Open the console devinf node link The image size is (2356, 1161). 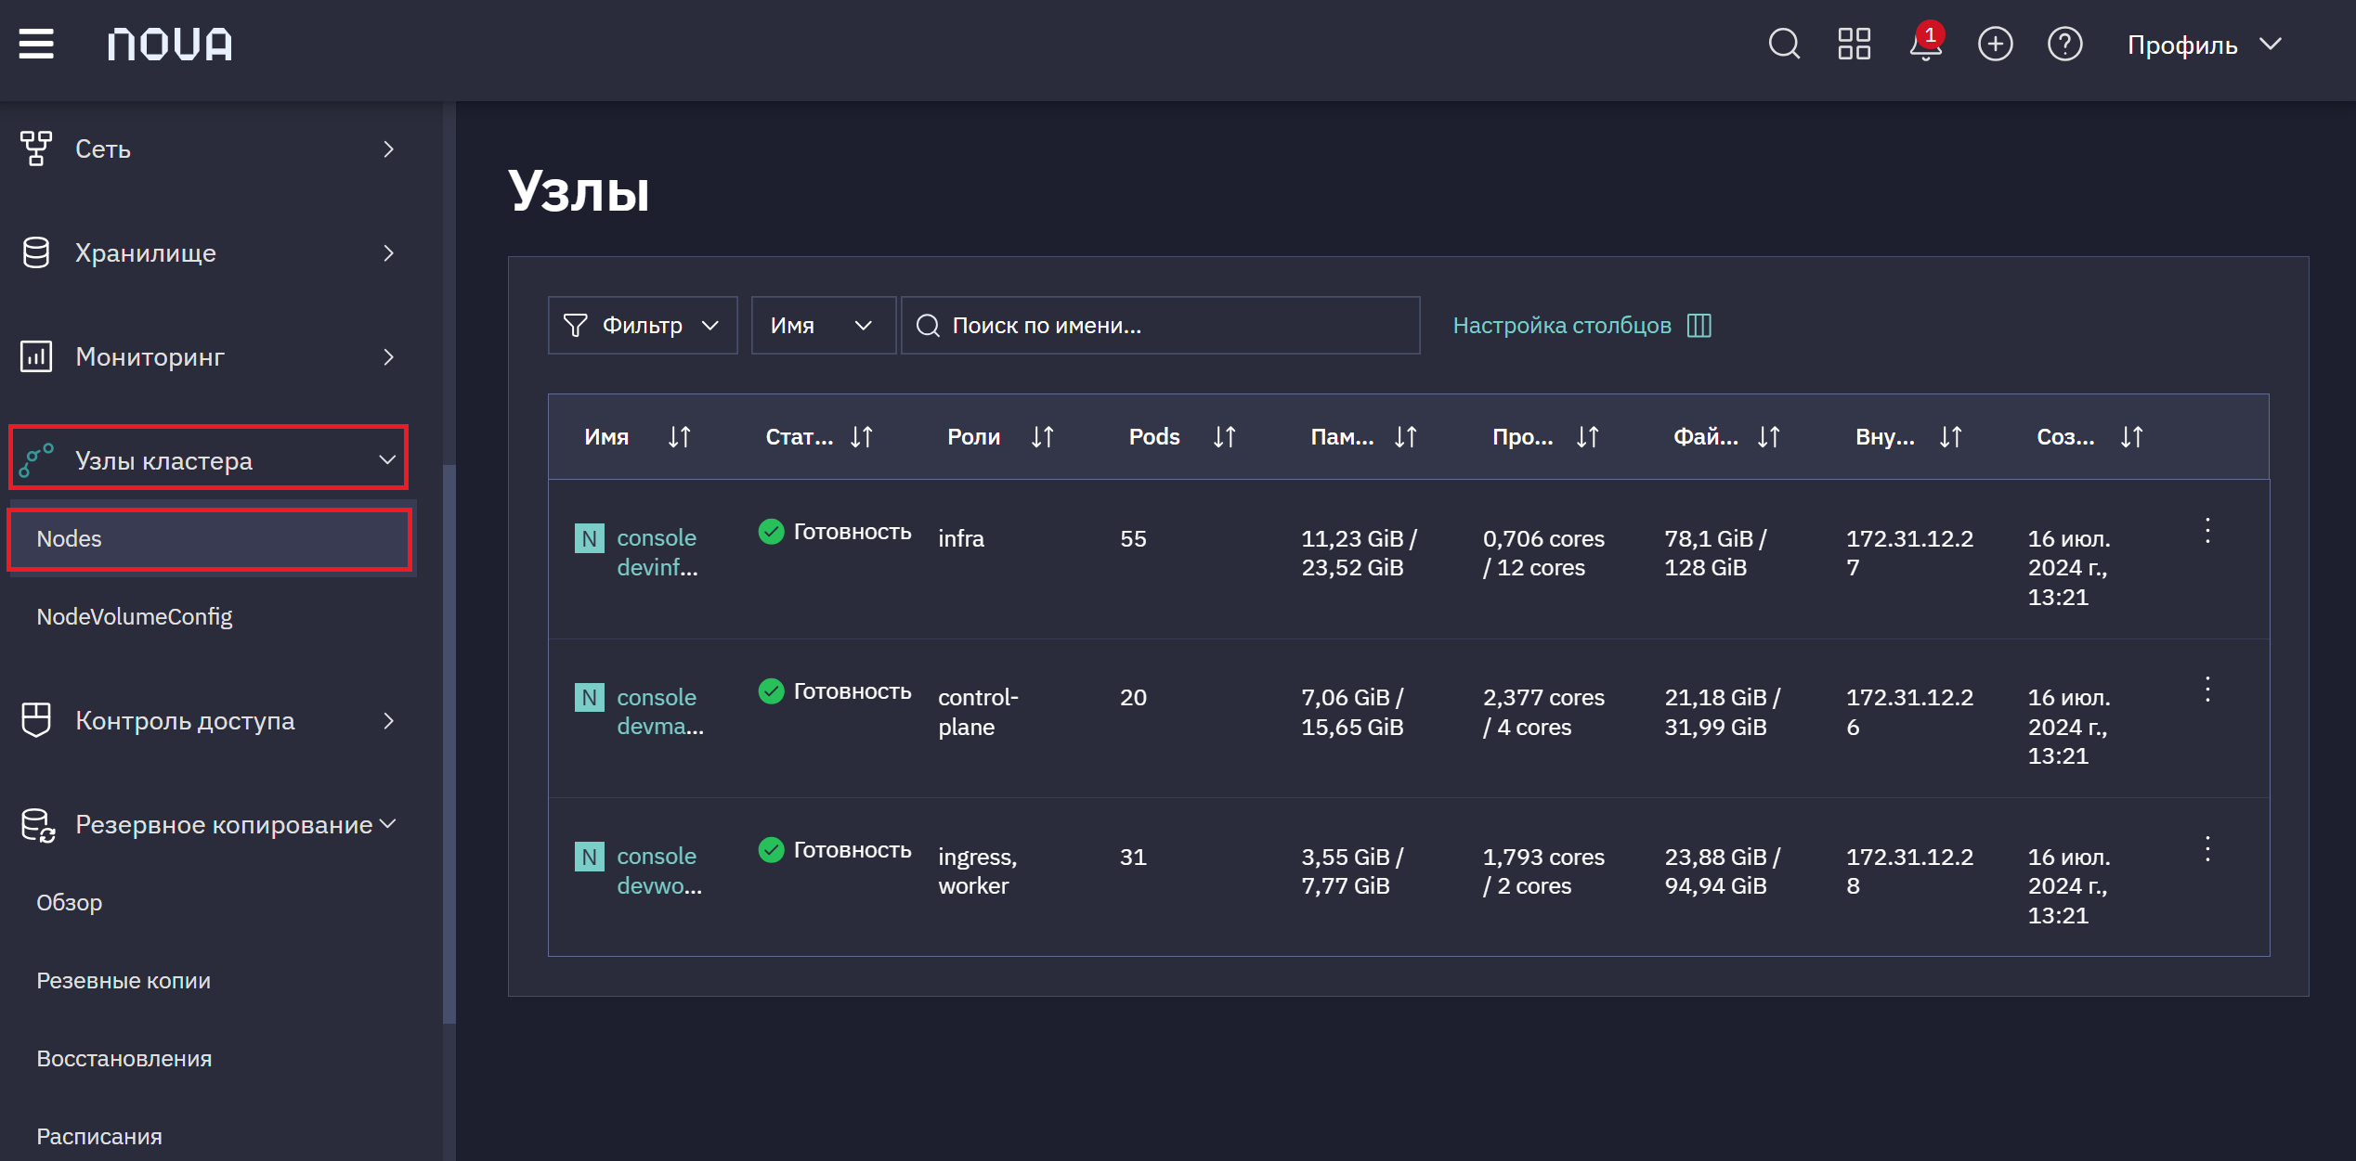point(657,552)
